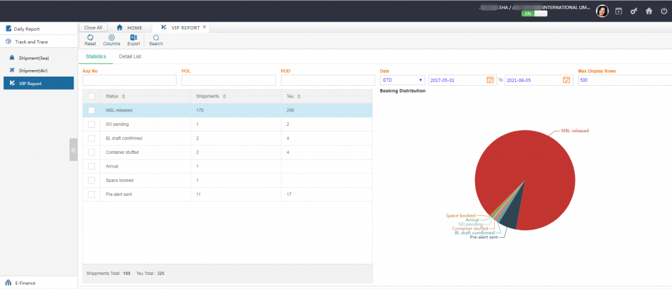Tick the select-all checkbox in table header
672x290 pixels.
click(x=91, y=96)
